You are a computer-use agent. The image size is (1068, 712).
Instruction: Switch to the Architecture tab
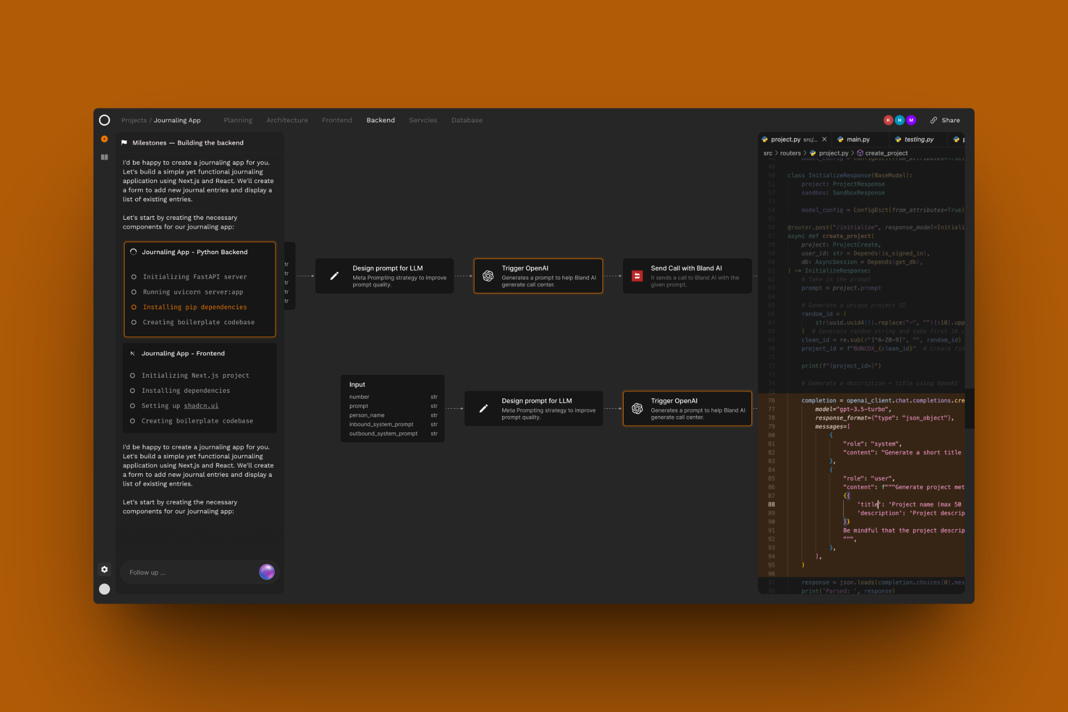coord(287,120)
